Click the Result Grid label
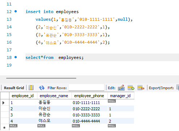 point(14,88)
